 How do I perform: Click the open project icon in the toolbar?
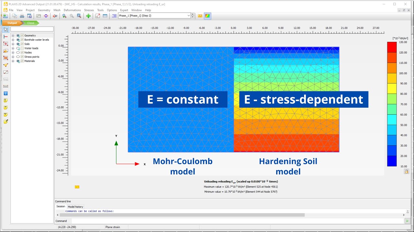pyautogui.click(x=5, y=16)
